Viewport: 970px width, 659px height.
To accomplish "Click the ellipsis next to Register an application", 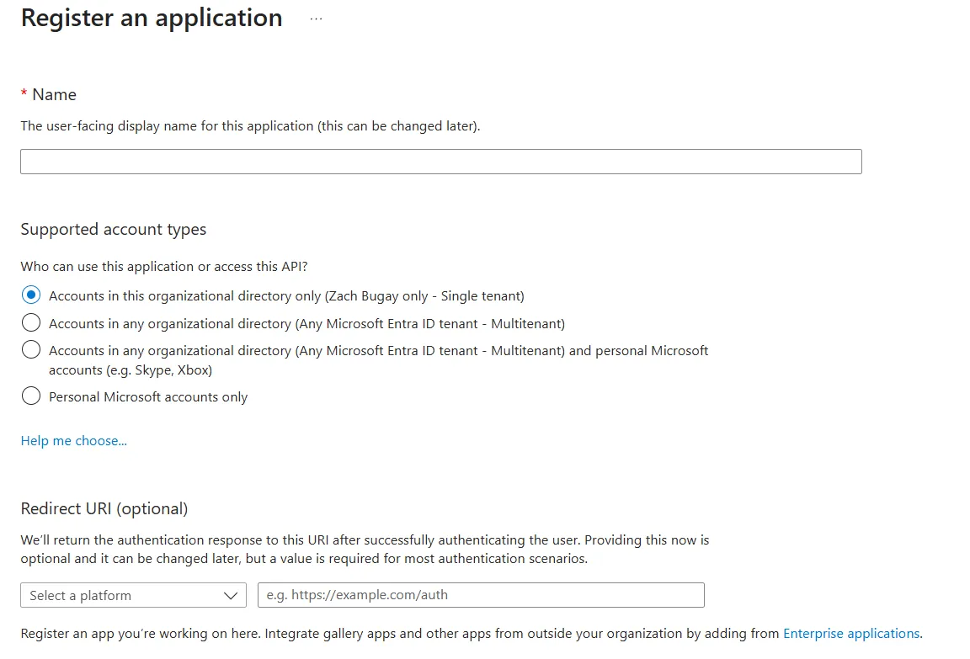I will 316,19.
